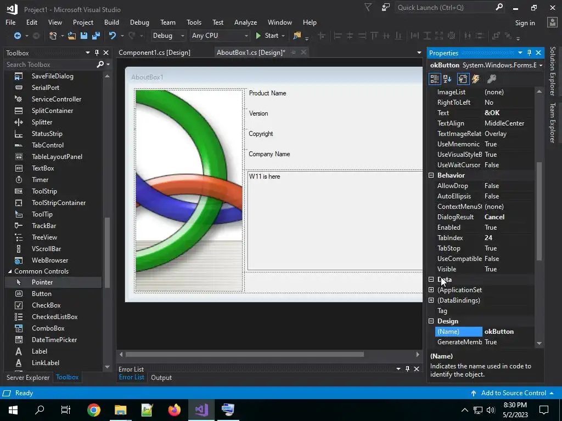Open Google Chrome from the taskbar

coord(93,409)
